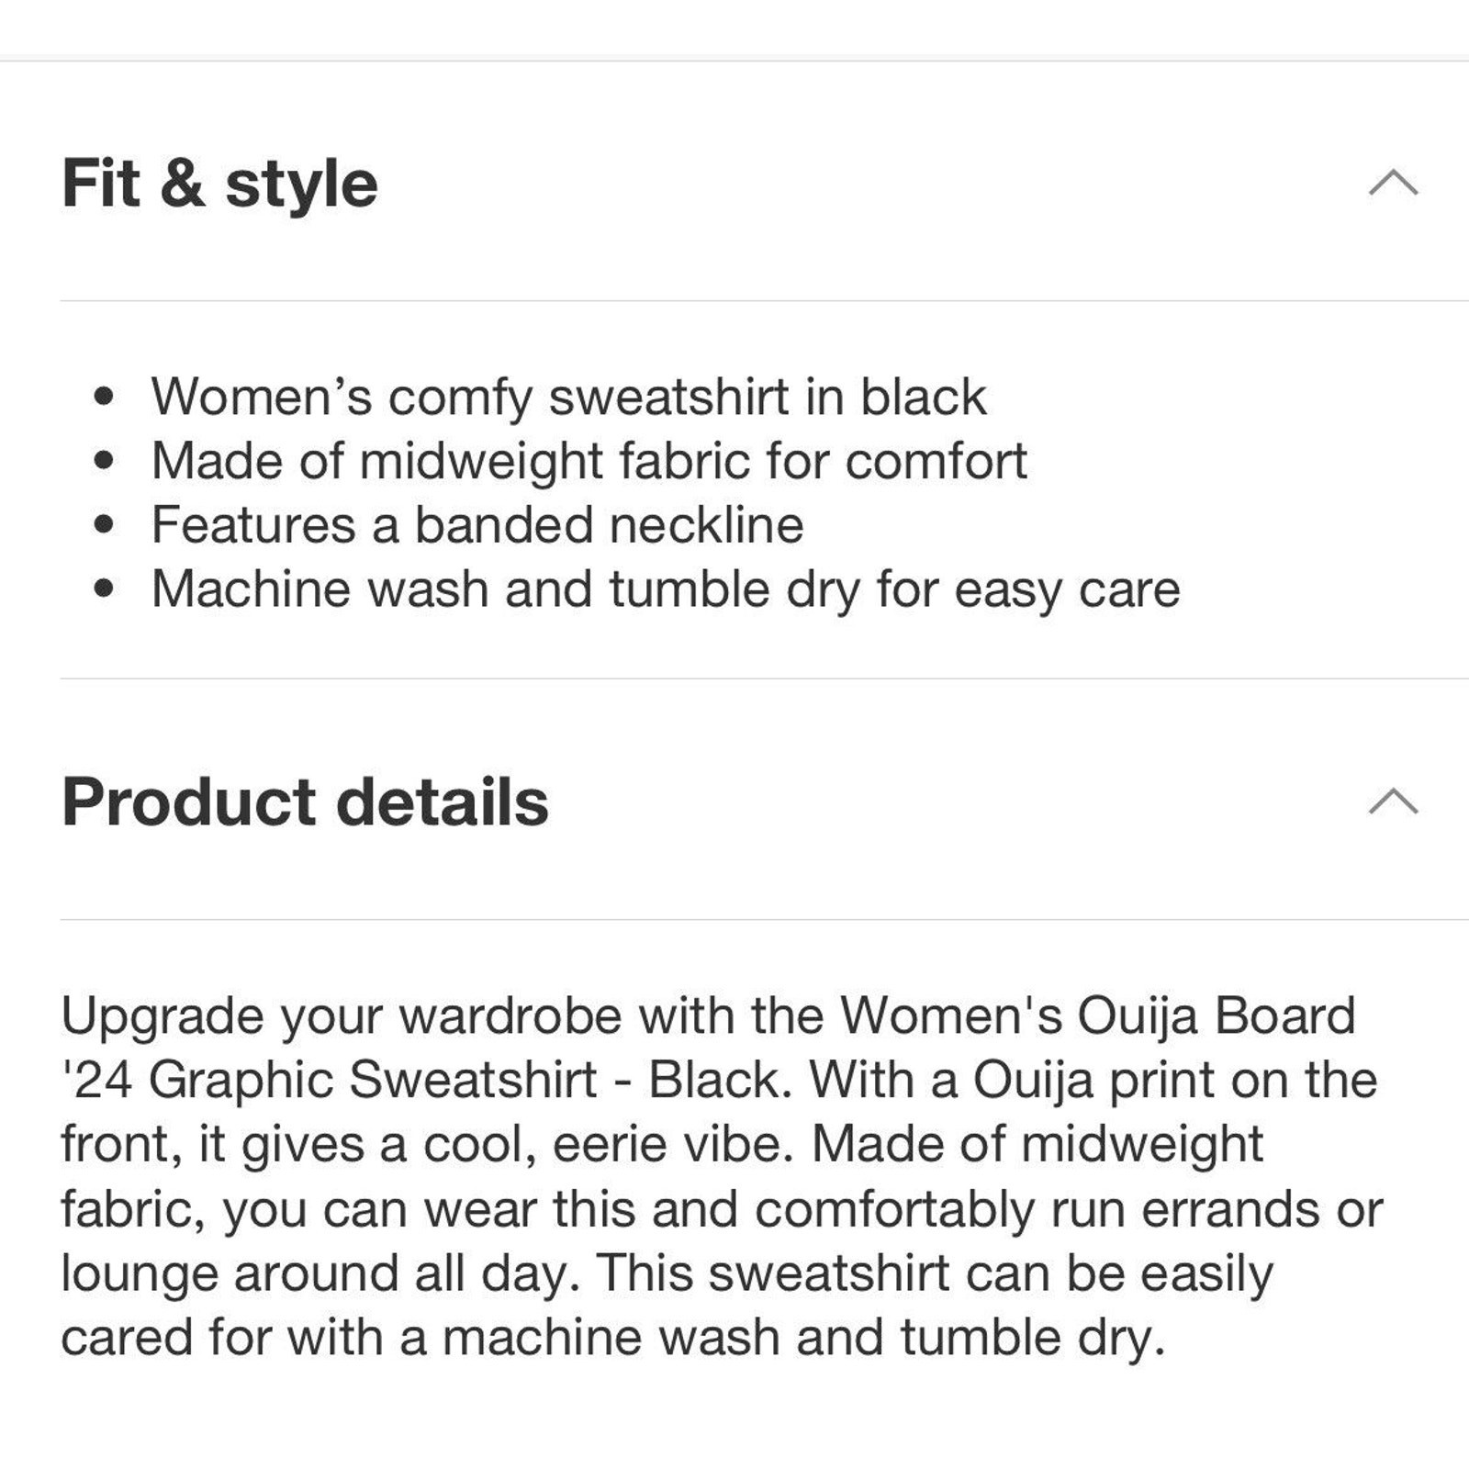
Task: Select the Made of midweight fabric line
Action: tap(589, 461)
